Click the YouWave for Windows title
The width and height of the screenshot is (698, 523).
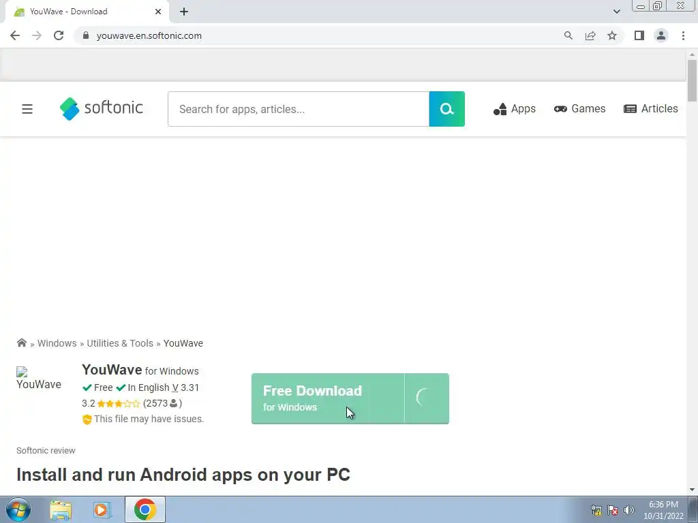[140, 370]
